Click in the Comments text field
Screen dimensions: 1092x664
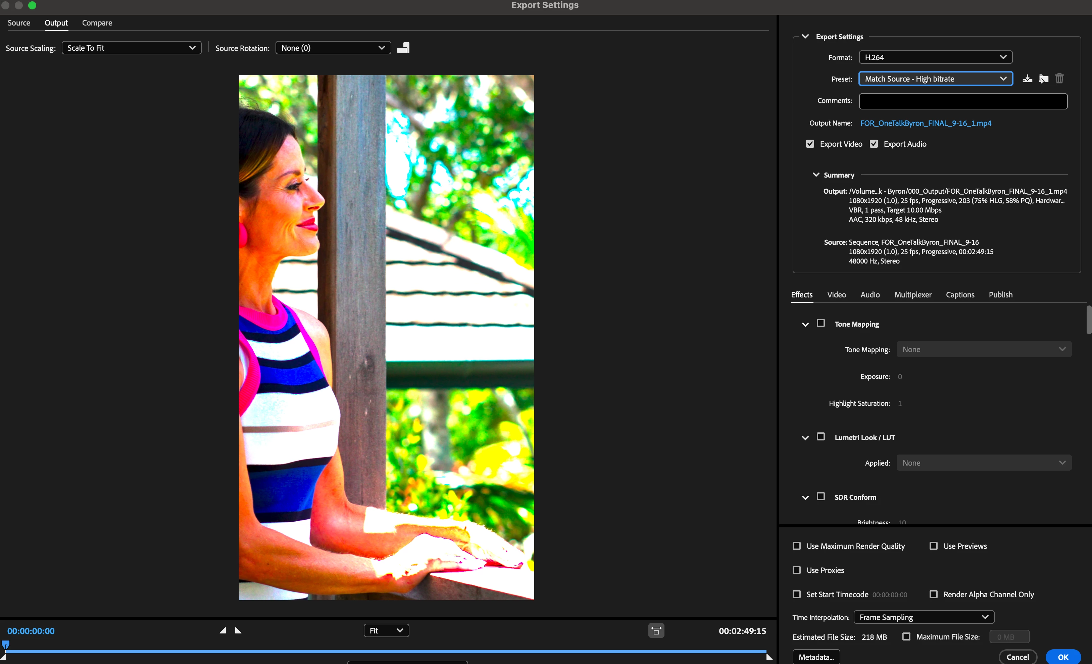pyautogui.click(x=962, y=101)
